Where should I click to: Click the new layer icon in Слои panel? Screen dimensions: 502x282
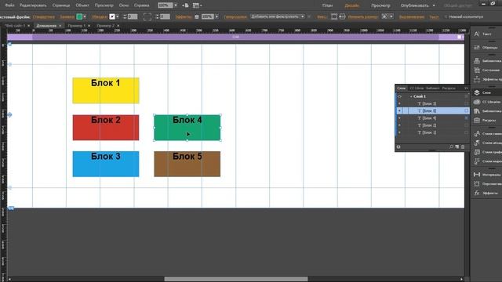click(x=457, y=146)
